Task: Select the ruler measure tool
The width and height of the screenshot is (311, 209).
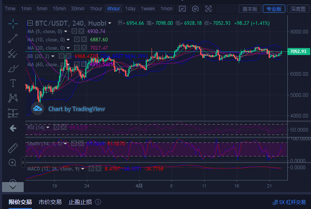Action: pyautogui.click(x=13, y=148)
